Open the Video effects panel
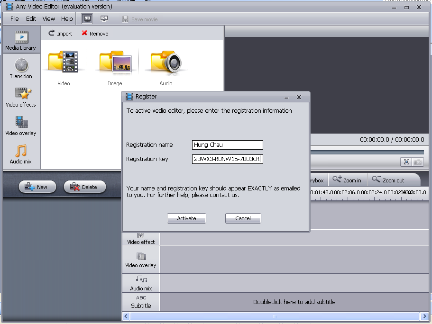Screen dimensions: 432x324 click(21, 97)
